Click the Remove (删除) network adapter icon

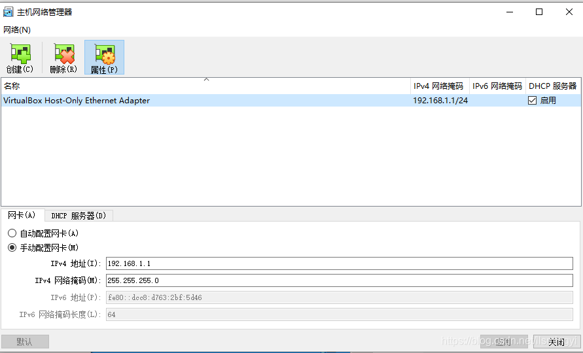tap(63, 58)
